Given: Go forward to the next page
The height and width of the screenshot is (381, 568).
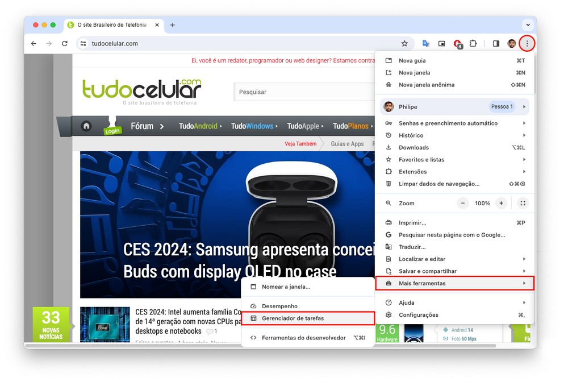Looking at the screenshot, I should click(49, 43).
